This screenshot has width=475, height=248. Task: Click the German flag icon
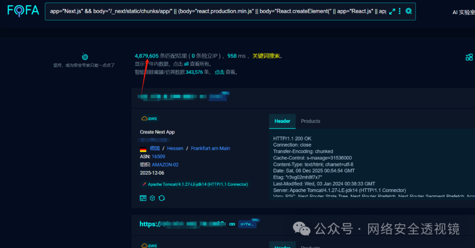click(x=143, y=149)
